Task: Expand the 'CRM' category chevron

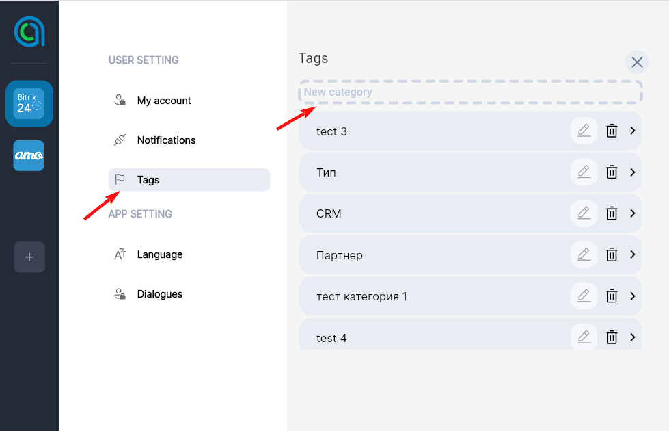Action: coord(632,213)
